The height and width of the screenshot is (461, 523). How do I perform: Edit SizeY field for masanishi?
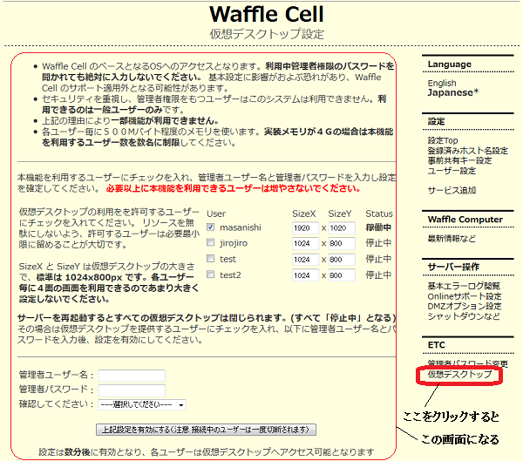pos(342,227)
